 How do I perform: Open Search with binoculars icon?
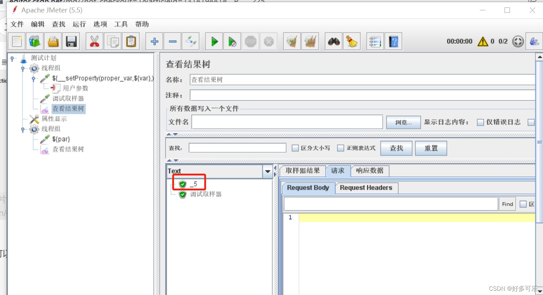[x=334, y=42]
